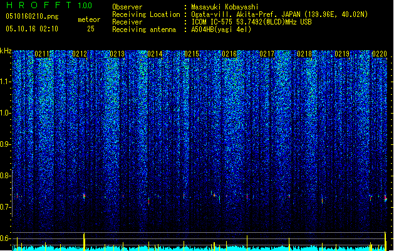
Task: Click the 0214 time marker
Action: [x=155, y=54]
